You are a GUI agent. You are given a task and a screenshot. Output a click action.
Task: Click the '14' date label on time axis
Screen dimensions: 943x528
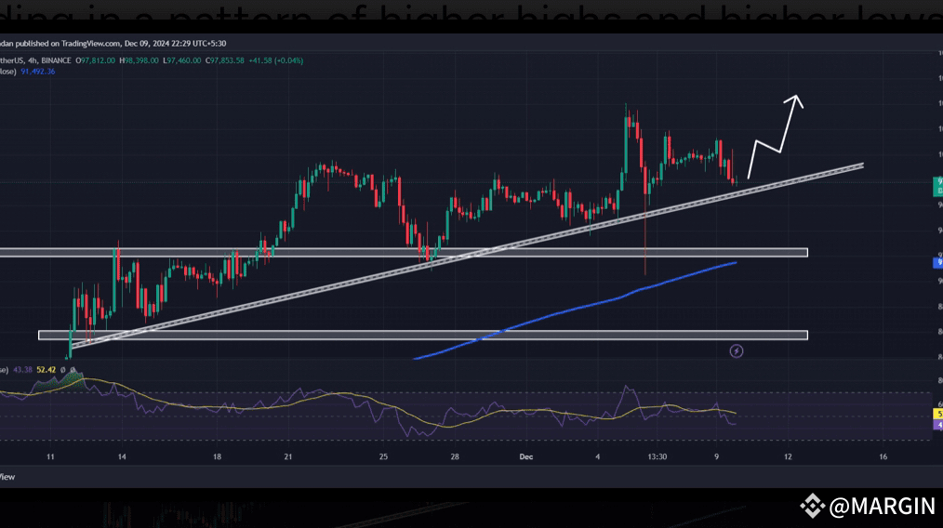pos(122,457)
